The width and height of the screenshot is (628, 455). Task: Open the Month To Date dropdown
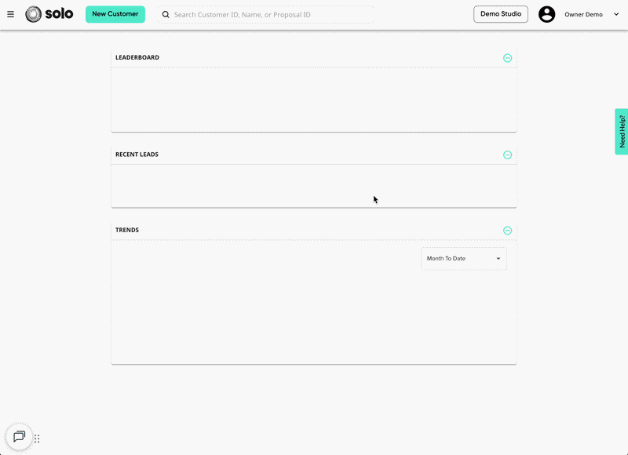[463, 258]
